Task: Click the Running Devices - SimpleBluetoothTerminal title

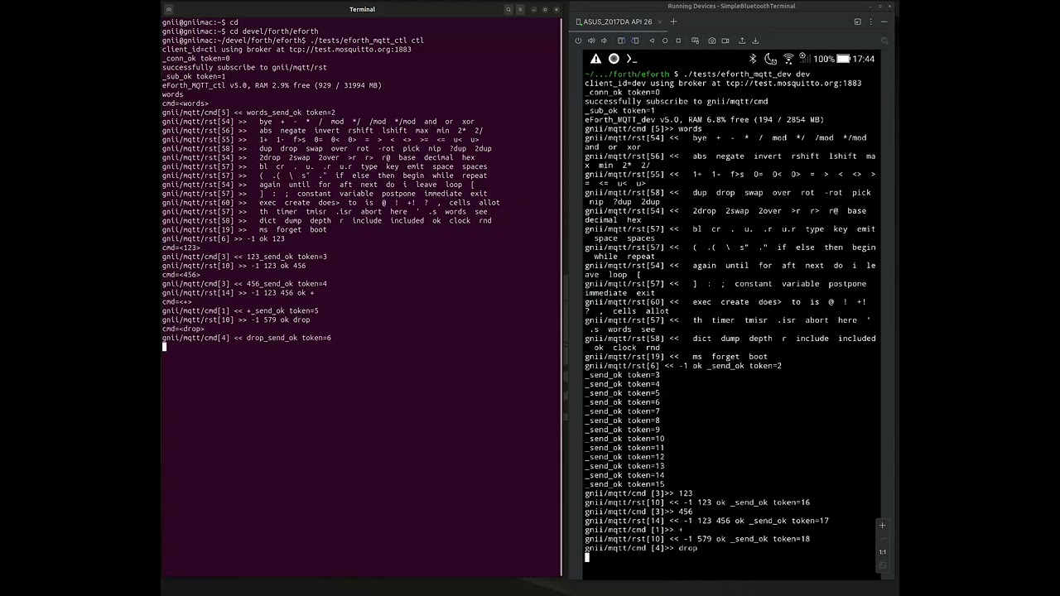Action: (731, 6)
